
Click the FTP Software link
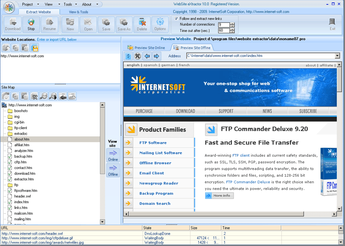(x=153, y=143)
